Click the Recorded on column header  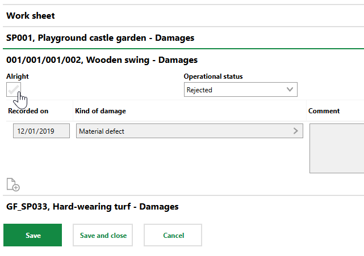[28, 111]
